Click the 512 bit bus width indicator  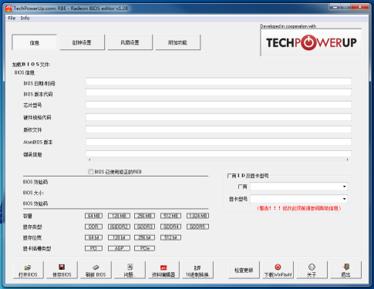[x=170, y=237]
